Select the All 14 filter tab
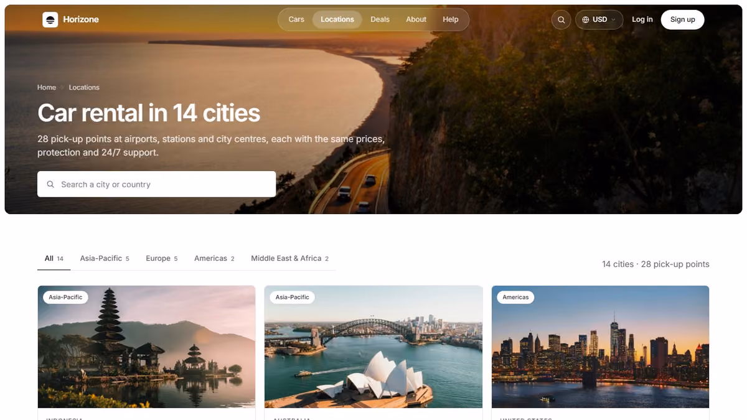This screenshot has width=747, height=420. [x=54, y=258]
